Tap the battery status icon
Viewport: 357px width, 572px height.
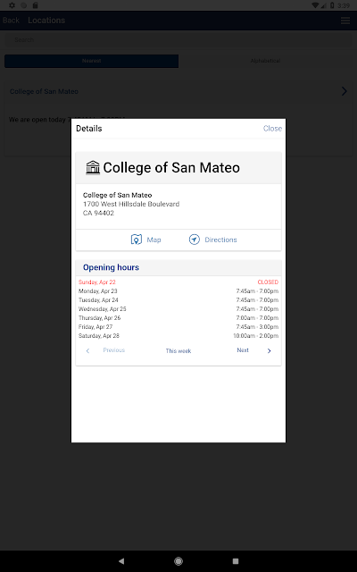(x=332, y=5)
